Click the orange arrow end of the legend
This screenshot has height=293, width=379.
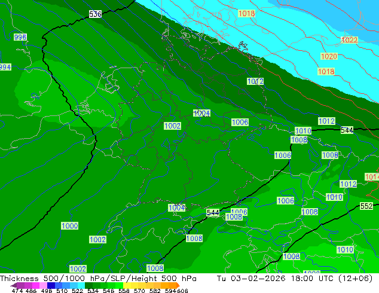coord(178,285)
